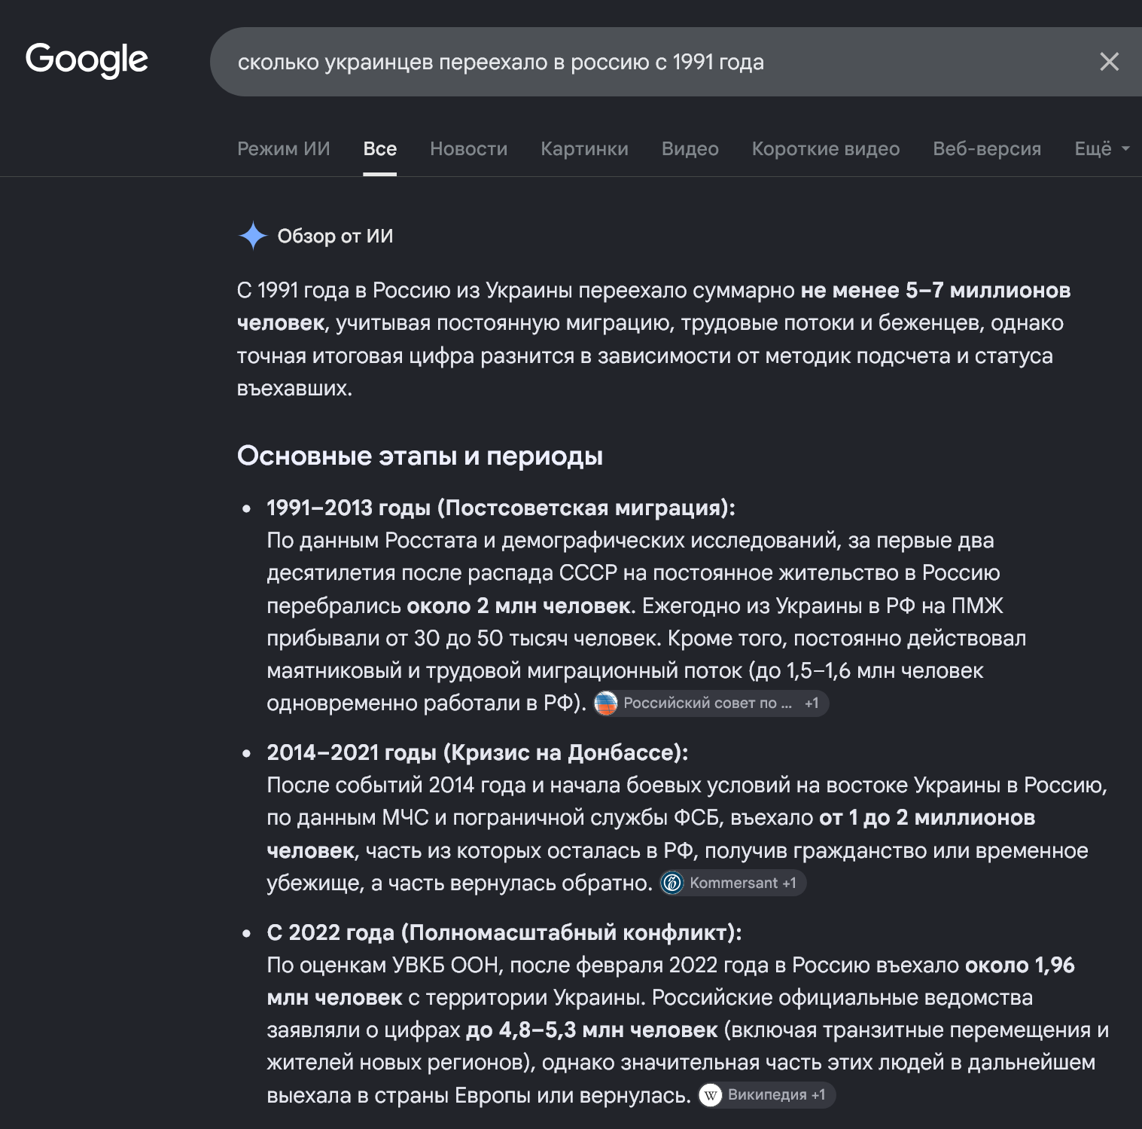This screenshot has height=1129, width=1142.
Task: Open the Wikipedia source icon
Action: pyautogui.click(x=711, y=1094)
